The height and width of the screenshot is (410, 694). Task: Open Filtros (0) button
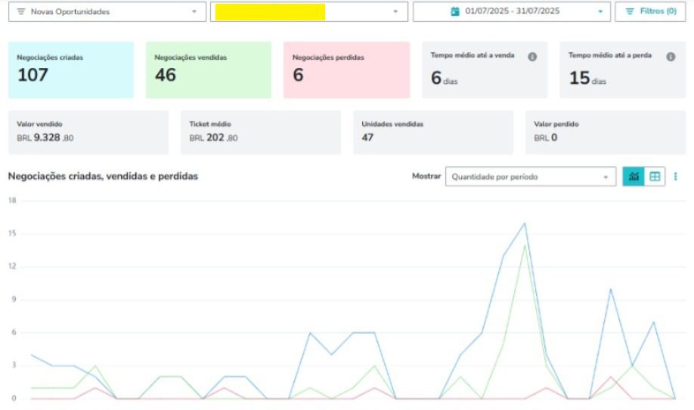point(650,12)
